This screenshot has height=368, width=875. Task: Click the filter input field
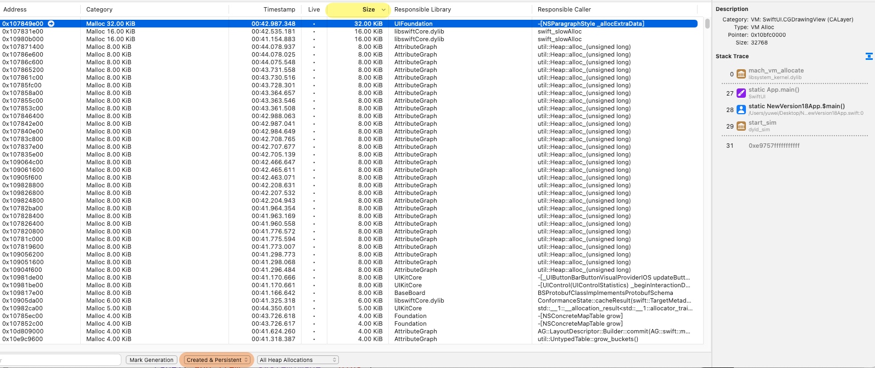(60, 360)
